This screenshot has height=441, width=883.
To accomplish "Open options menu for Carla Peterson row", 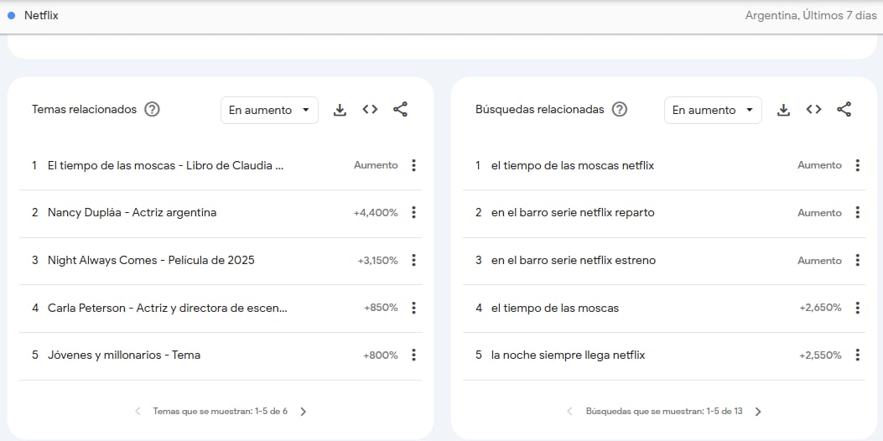I will [x=414, y=308].
